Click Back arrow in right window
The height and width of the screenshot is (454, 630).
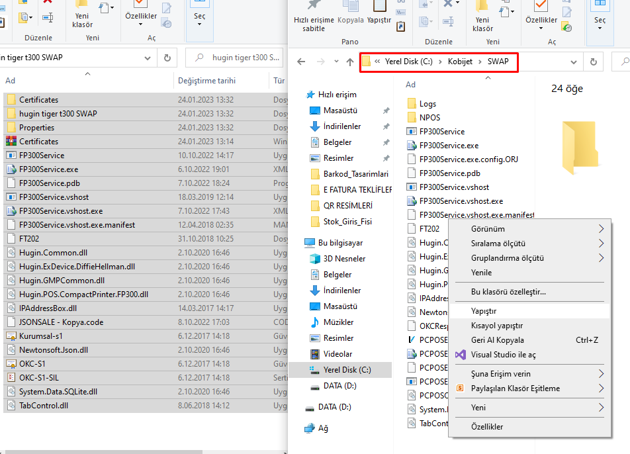(301, 62)
